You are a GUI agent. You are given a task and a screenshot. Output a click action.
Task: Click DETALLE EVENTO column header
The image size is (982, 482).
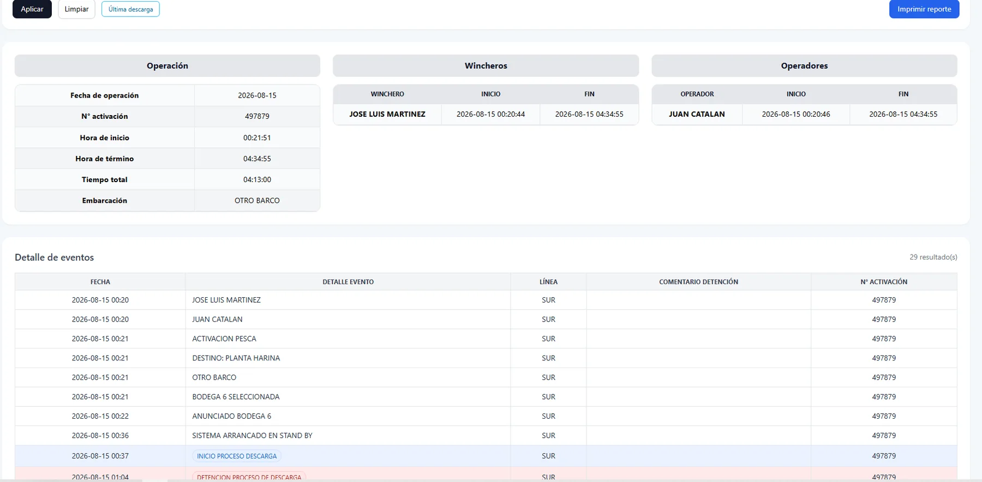coord(348,282)
